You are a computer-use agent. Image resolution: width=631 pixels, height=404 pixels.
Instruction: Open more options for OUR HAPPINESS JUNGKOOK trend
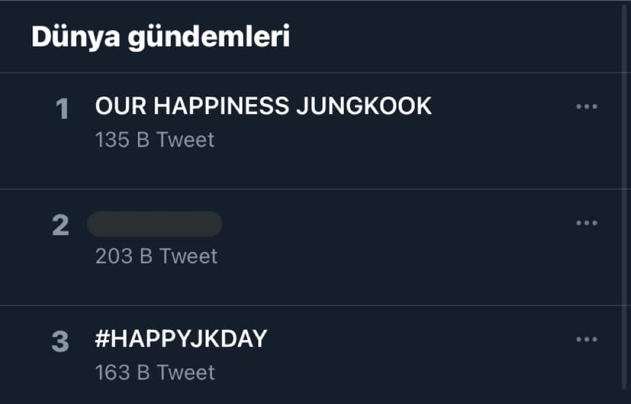(x=586, y=107)
